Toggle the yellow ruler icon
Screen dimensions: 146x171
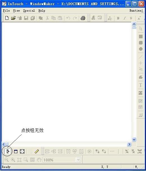pos(37,151)
